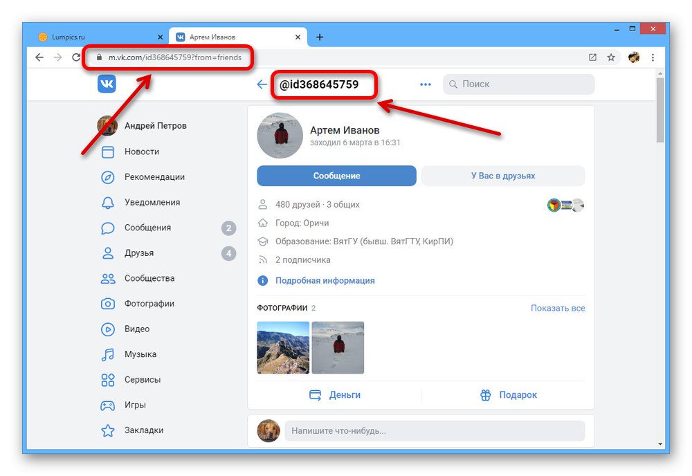Viewport: 692px width, 476px height.
Task: Open the snow person photo thumbnail
Action: click(338, 347)
